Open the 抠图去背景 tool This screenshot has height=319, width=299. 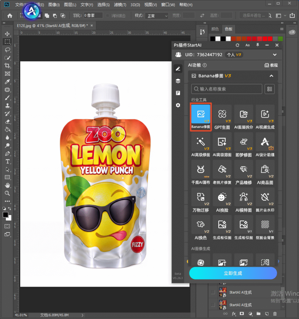pyautogui.click(x=265, y=228)
